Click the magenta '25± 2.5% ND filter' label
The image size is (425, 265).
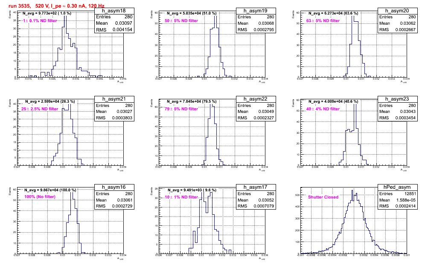click(40, 109)
